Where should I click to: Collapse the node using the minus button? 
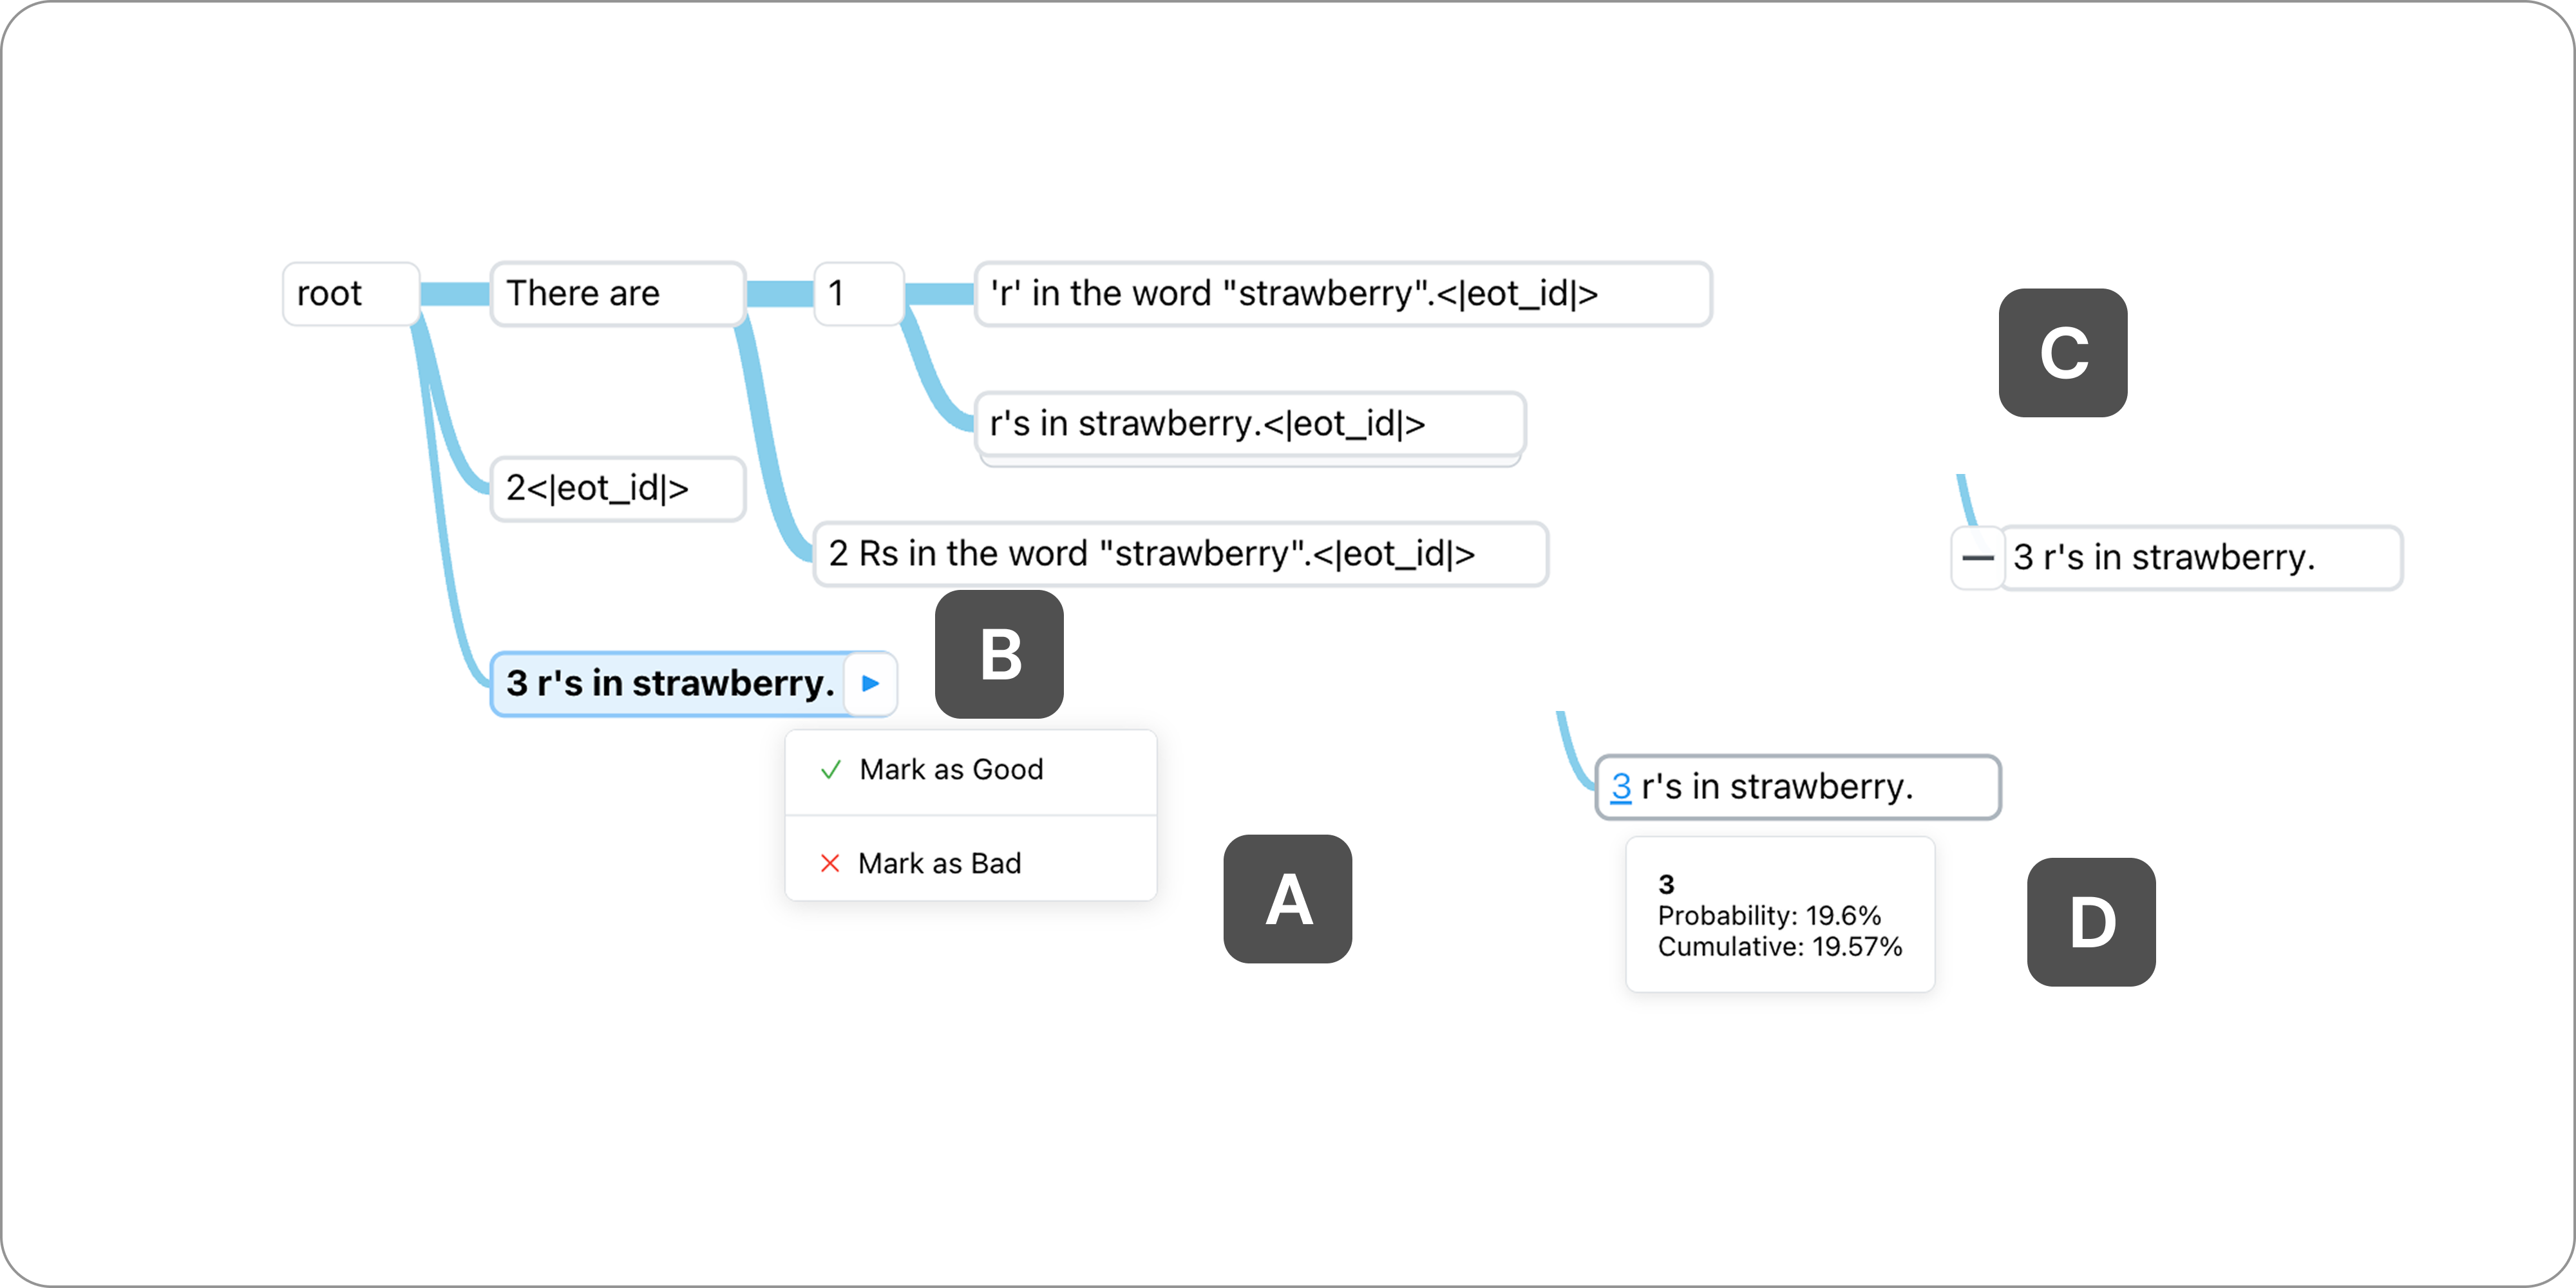tap(1977, 558)
